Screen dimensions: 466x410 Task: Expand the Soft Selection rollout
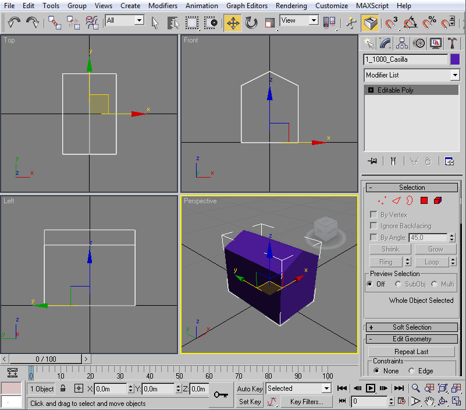pos(411,327)
